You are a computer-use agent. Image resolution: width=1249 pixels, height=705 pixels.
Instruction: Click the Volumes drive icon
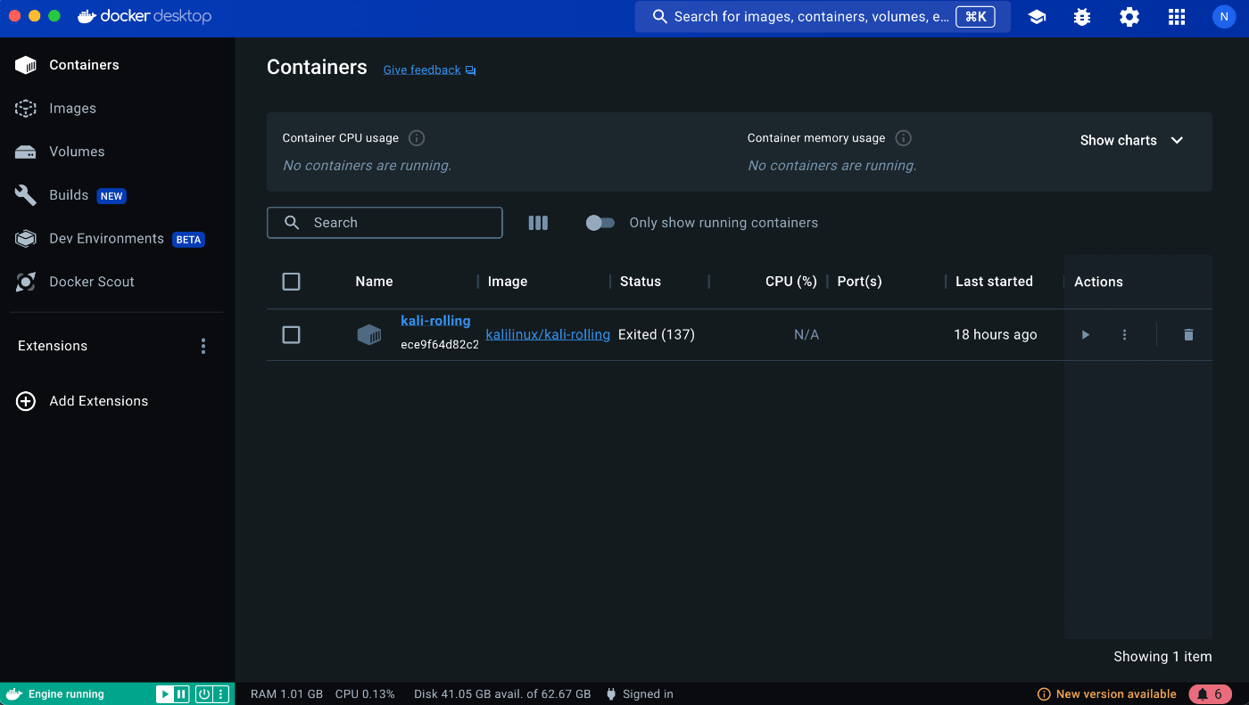coord(26,152)
